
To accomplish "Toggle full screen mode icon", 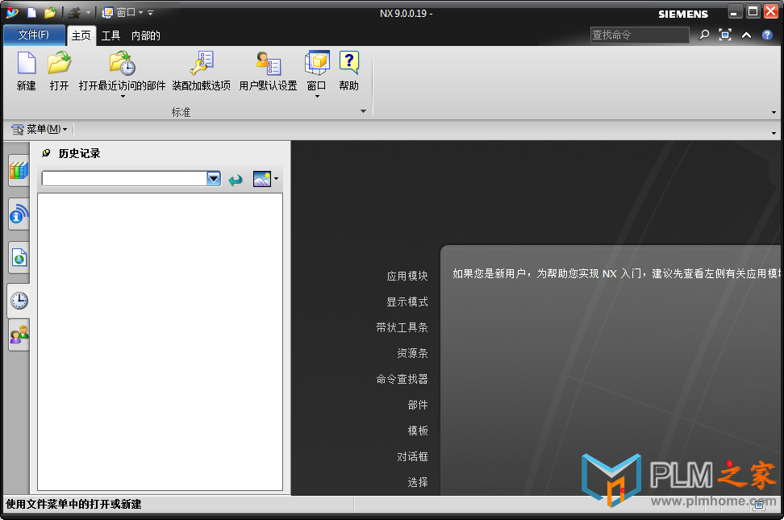I will pyautogui.click(x=725, y=35).
